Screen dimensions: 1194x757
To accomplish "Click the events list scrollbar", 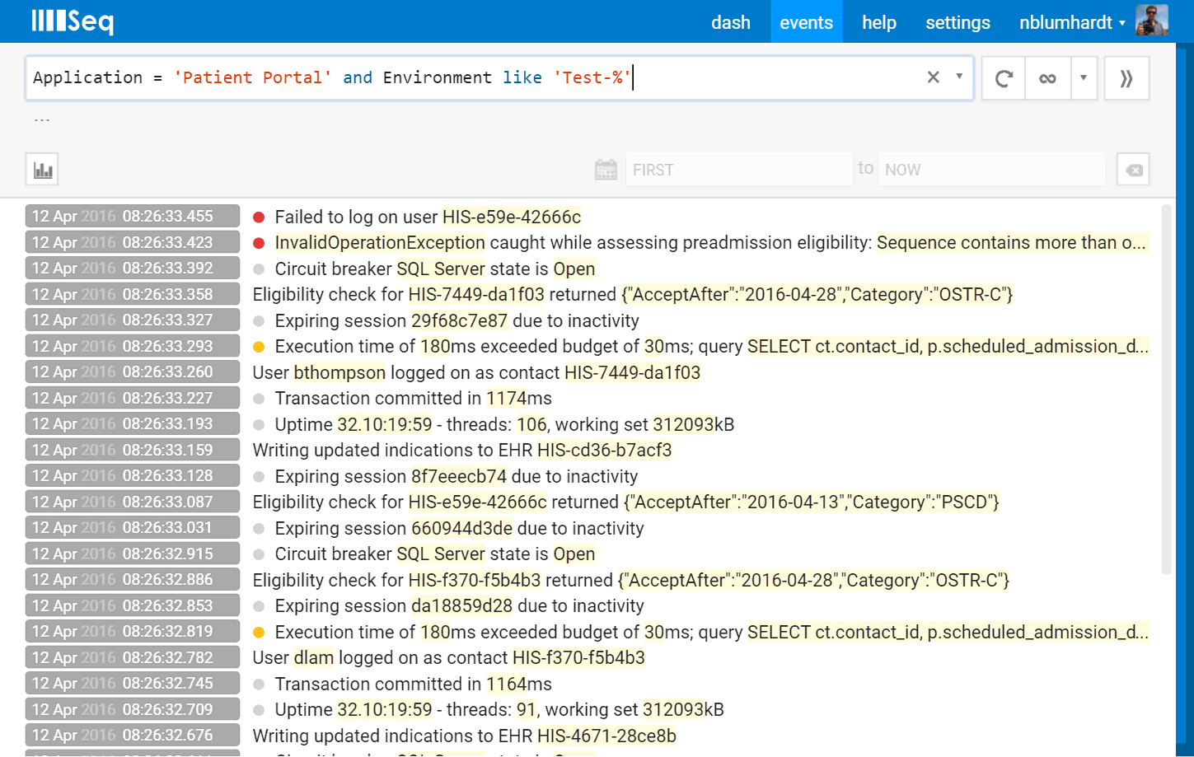I will [x=1166, y=389].
